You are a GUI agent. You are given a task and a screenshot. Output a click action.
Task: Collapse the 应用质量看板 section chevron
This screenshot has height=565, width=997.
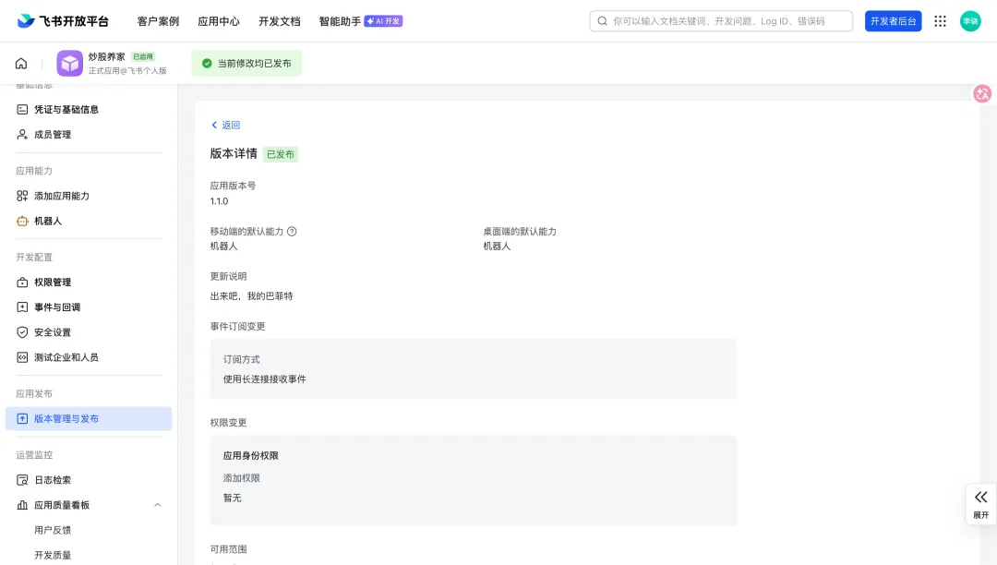point(157,505)
